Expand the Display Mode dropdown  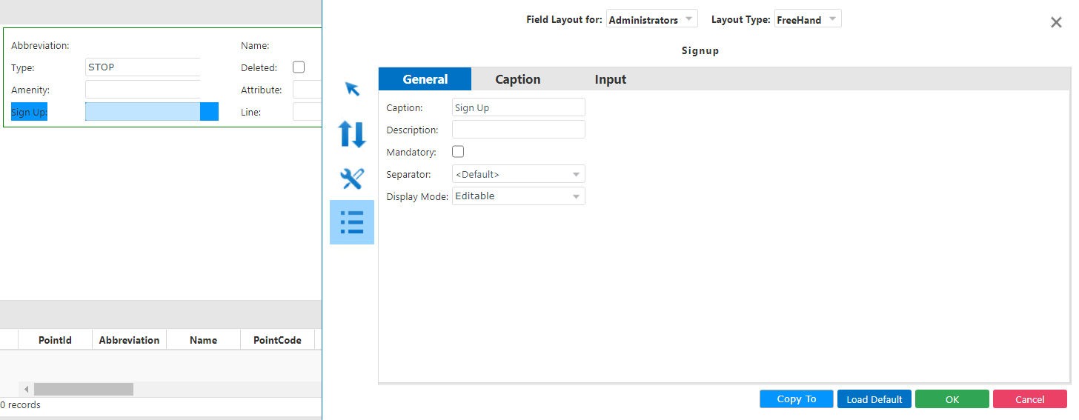click(519, 196)
